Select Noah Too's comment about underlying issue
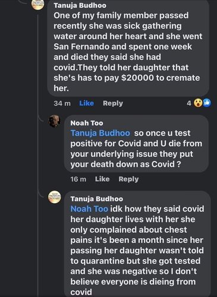Screen dimensions: 217x297 (136, 144)
